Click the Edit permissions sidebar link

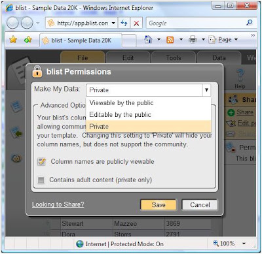click(246, 123)
